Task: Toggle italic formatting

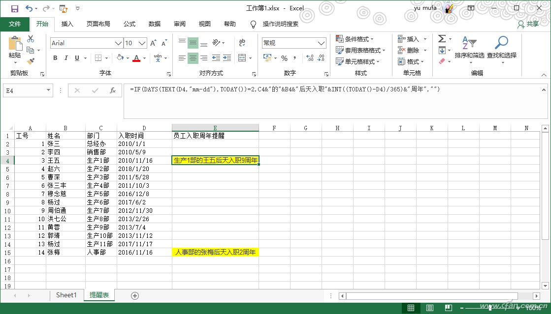Action: point(66,58)
